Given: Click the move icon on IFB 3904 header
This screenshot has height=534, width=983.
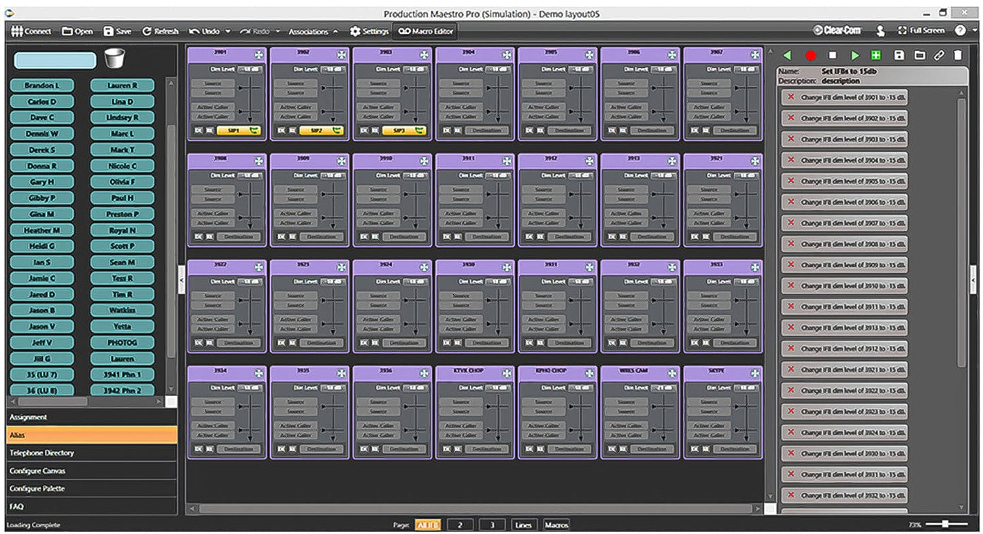Looking at the screenshot, I should [x=507, y=54].
